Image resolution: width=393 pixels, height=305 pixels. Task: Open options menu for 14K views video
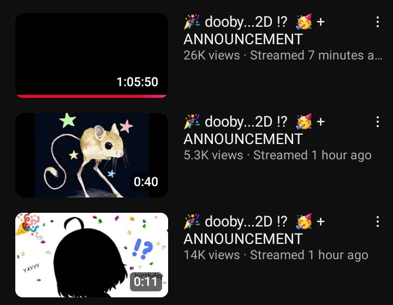(378, 222)
